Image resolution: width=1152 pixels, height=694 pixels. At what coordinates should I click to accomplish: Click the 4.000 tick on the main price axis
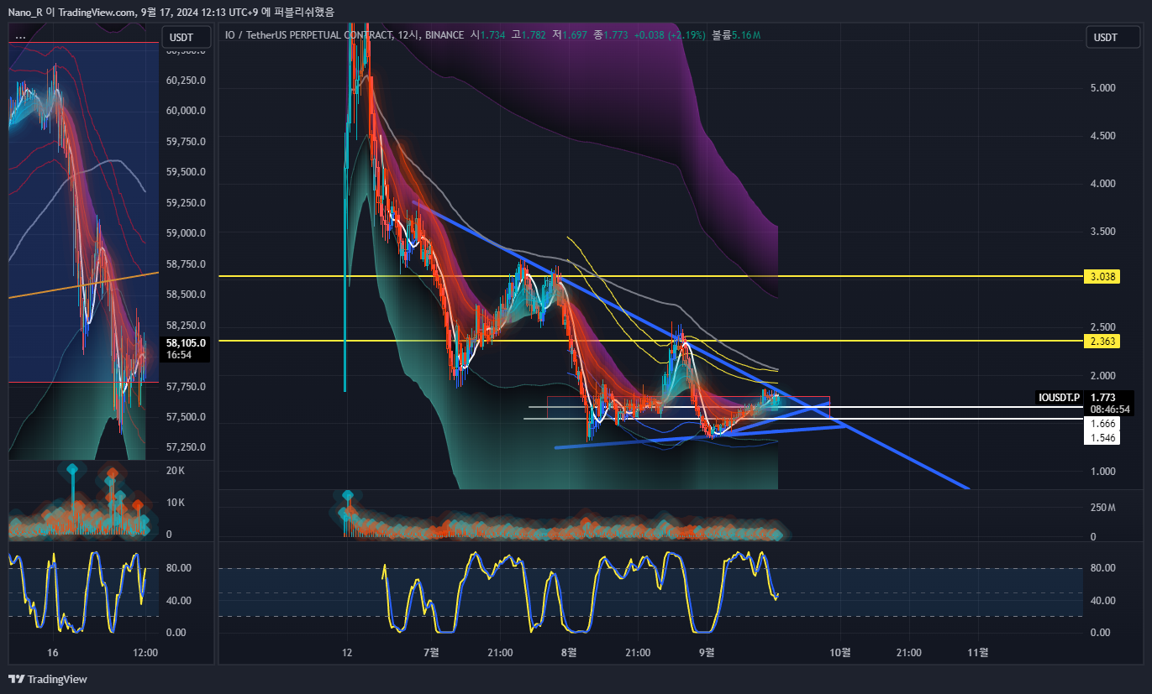[1102, 184]
